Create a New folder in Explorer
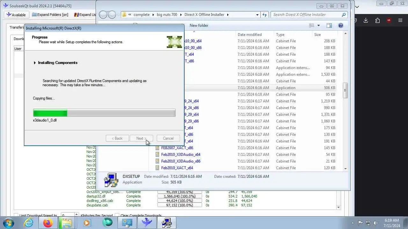The image size is (408, 229). click(199, 25)
